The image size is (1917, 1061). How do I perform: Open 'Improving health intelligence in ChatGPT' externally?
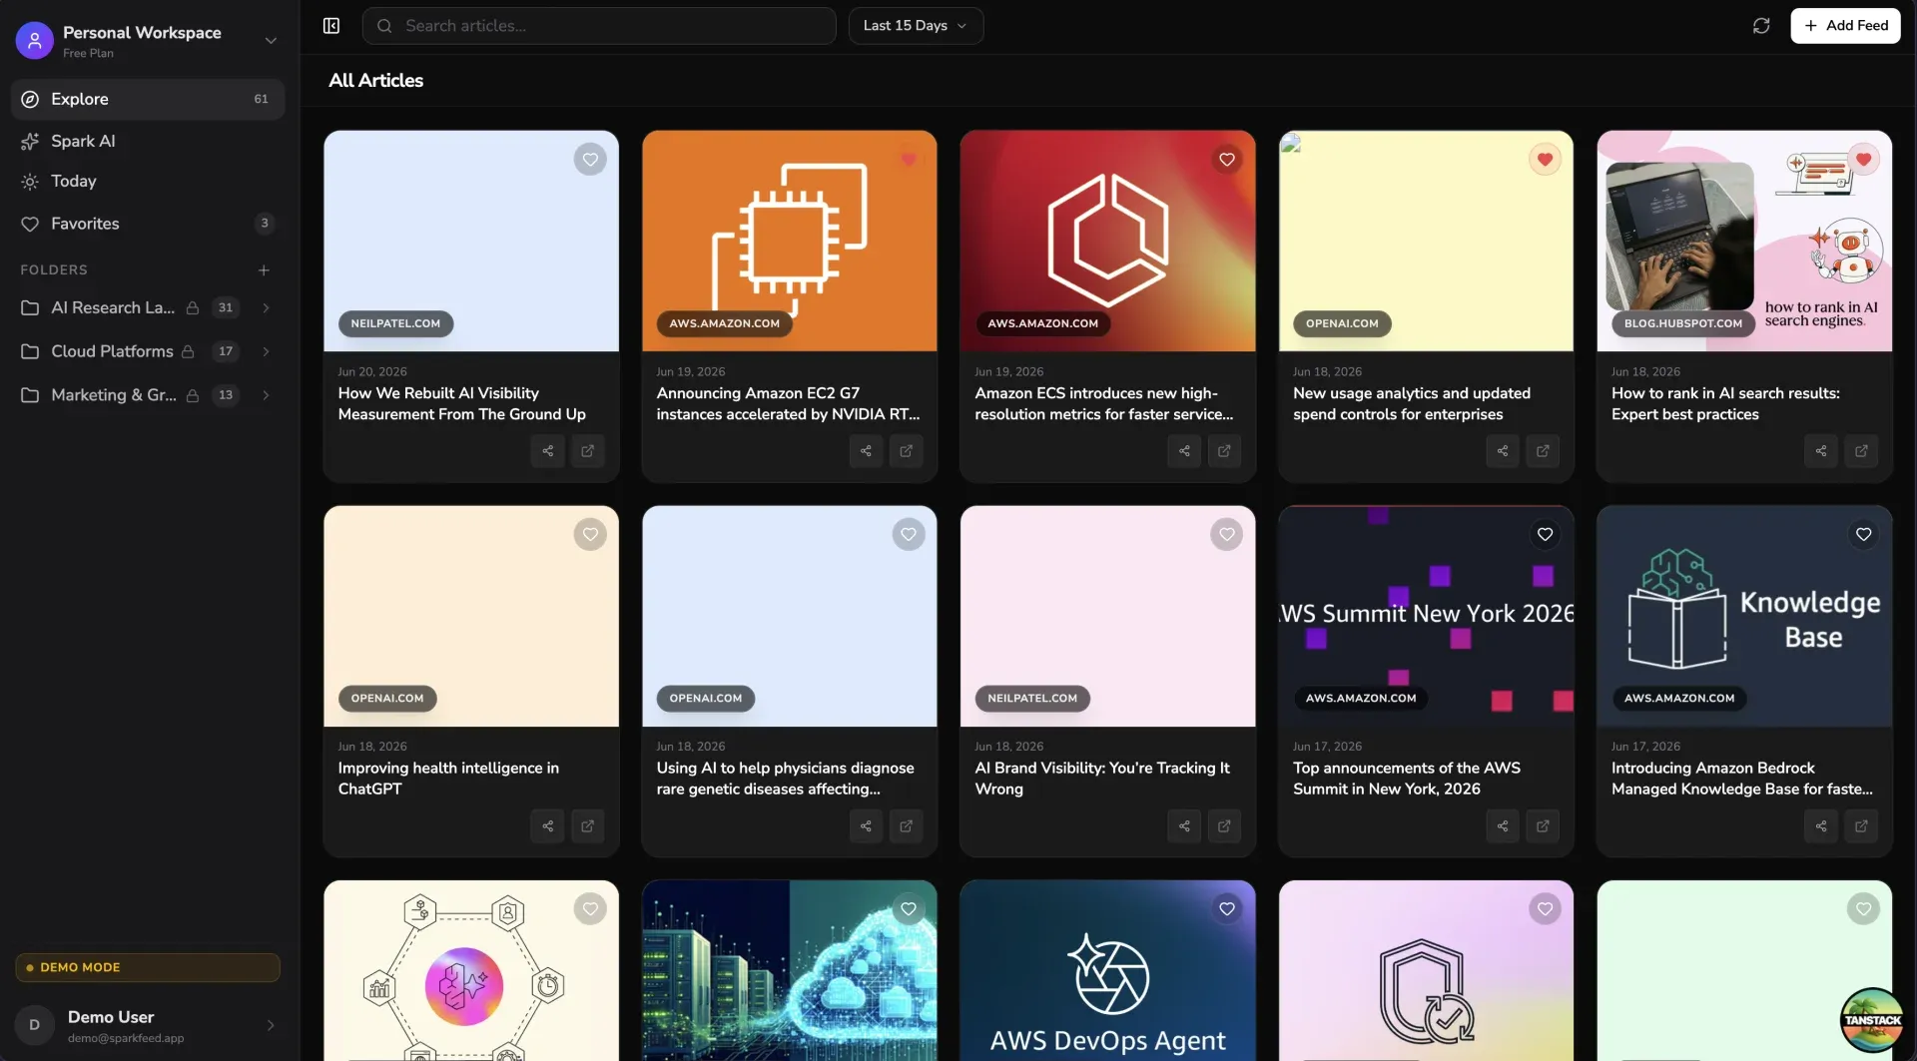point(588,826)
